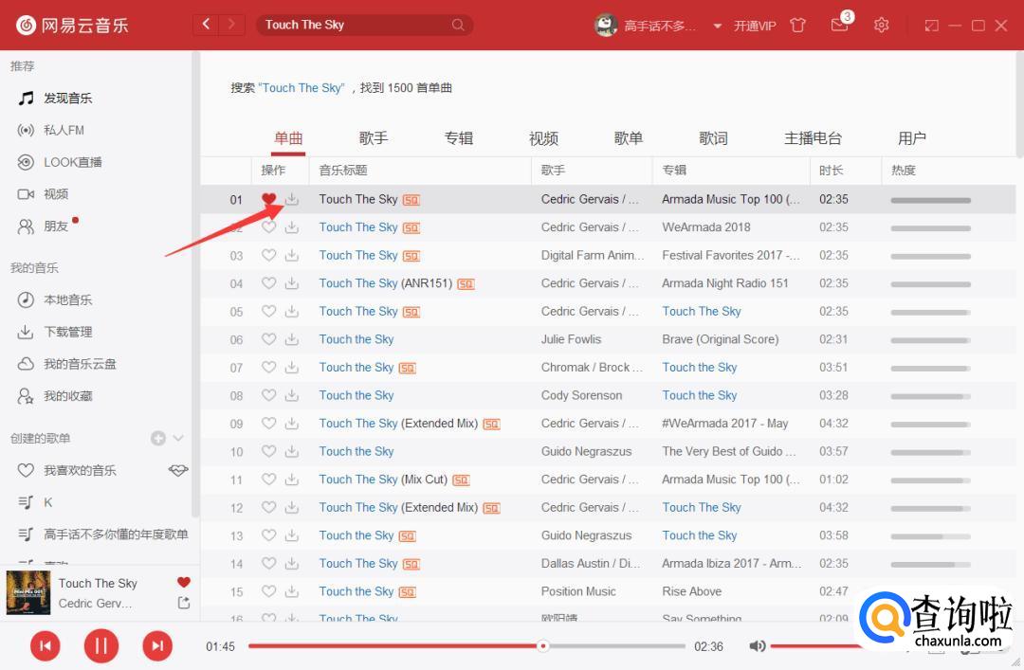Select the 单曲 tab
Screen dimensions: 1024x670
288,138
